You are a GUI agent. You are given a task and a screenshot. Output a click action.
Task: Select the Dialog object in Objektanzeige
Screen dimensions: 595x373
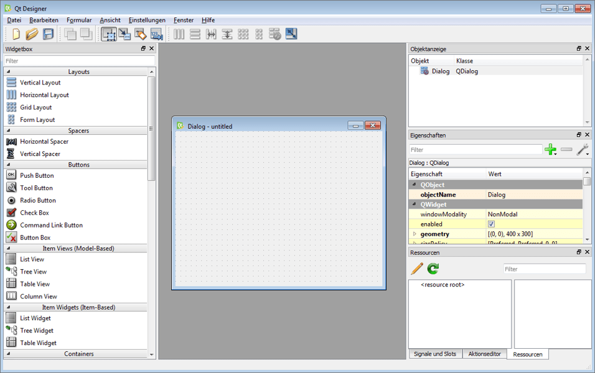(x=440, y=71)
